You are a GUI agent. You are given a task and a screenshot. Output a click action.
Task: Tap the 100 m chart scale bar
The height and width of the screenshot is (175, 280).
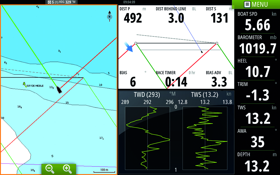pos(104,171)
